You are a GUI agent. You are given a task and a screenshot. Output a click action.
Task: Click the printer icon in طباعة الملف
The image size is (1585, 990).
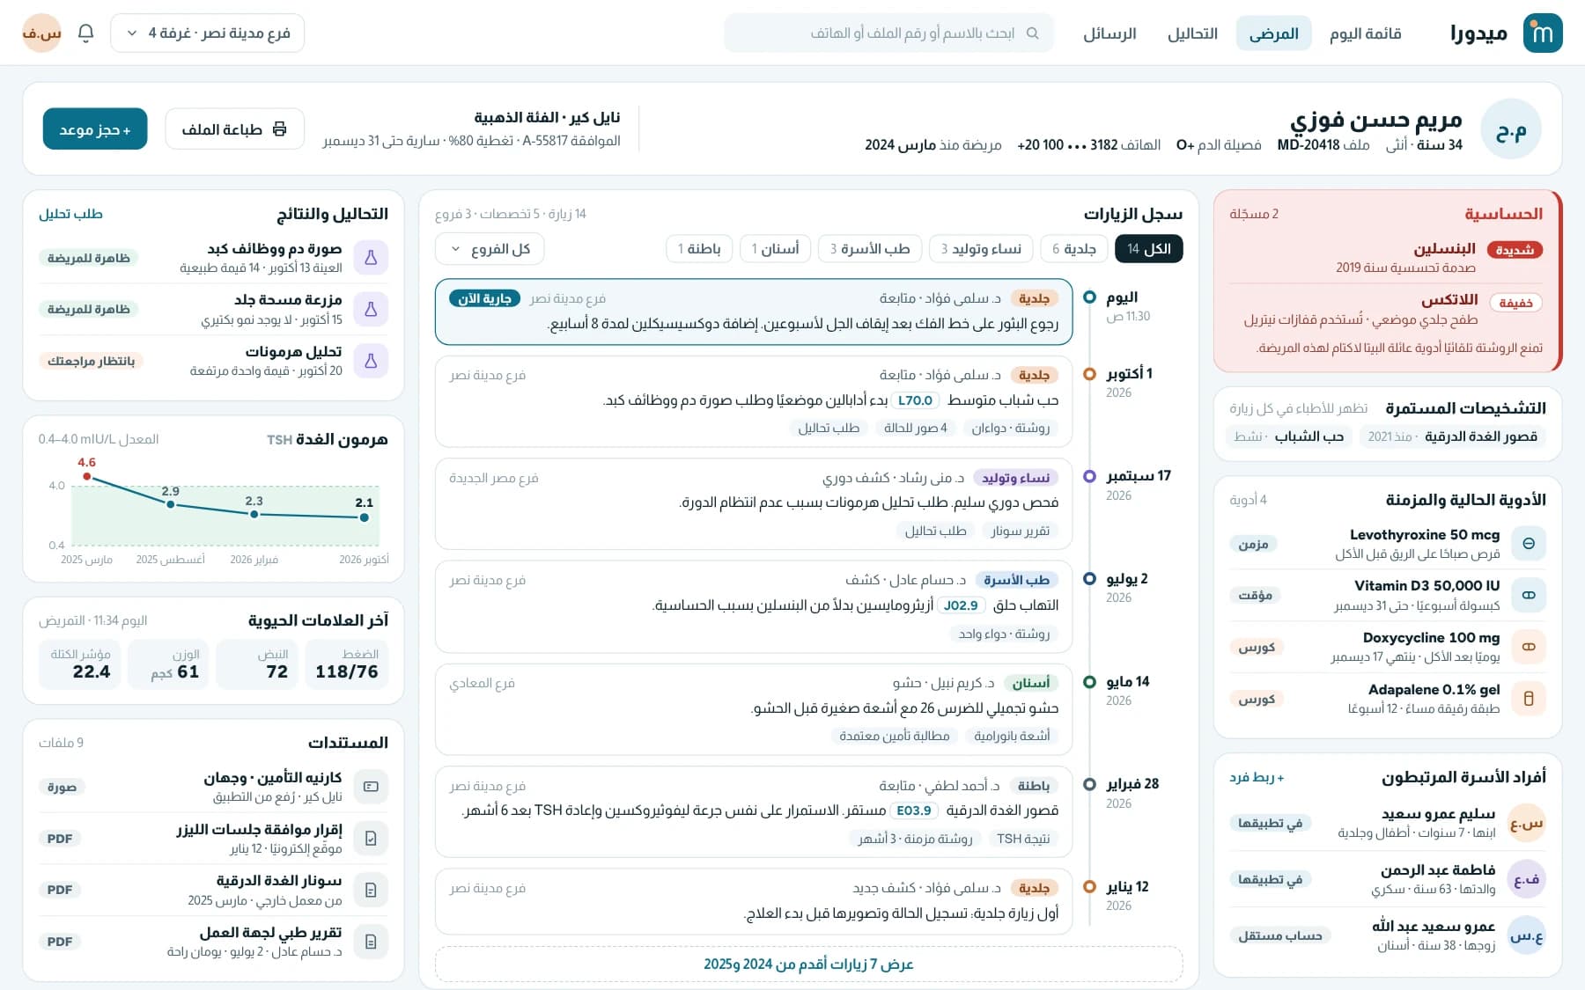pos(280,129)
